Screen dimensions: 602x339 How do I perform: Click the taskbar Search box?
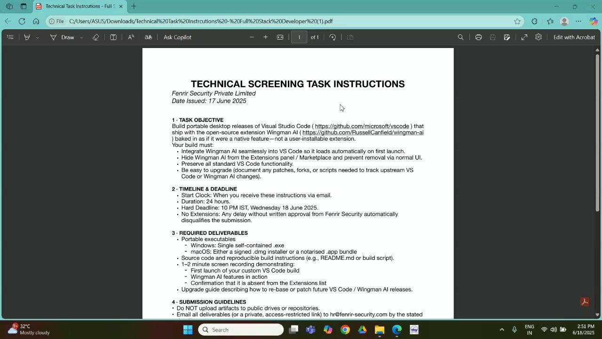point(241,330)
